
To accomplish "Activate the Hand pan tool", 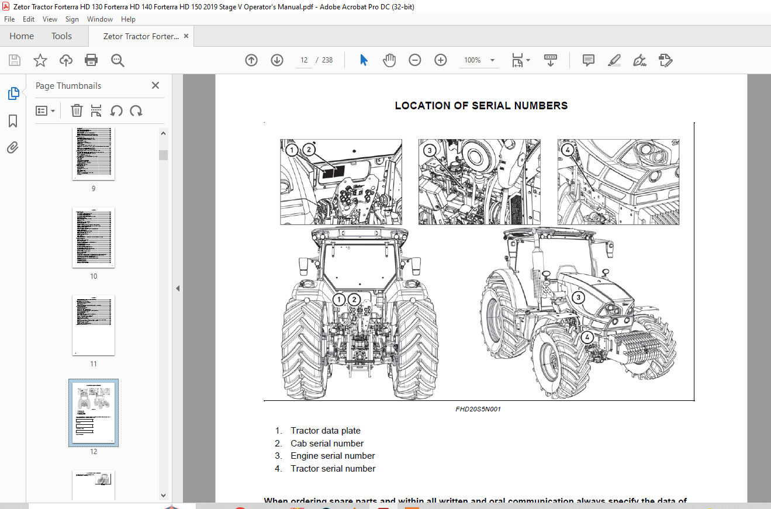I will point(389,60).
